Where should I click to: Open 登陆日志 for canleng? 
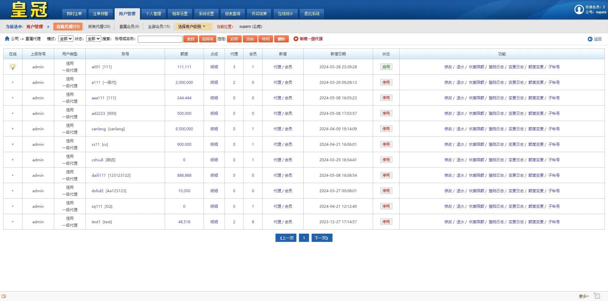496,129
